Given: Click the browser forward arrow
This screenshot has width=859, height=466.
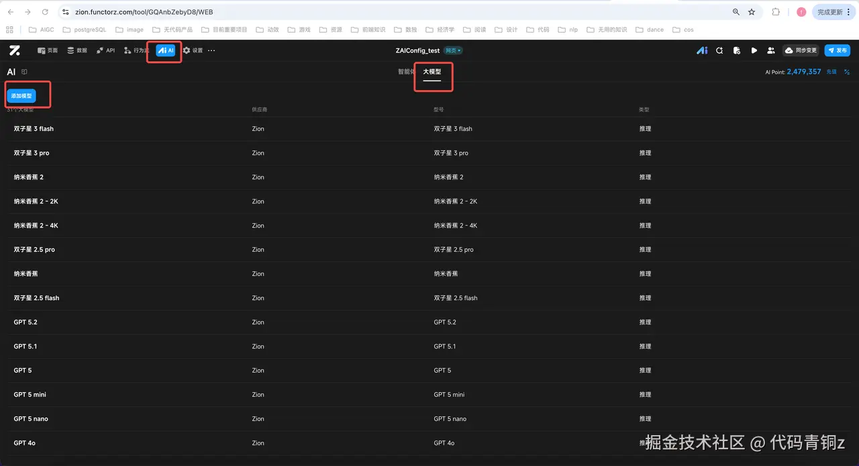Looking at the screenshot, I should (28, 12).
